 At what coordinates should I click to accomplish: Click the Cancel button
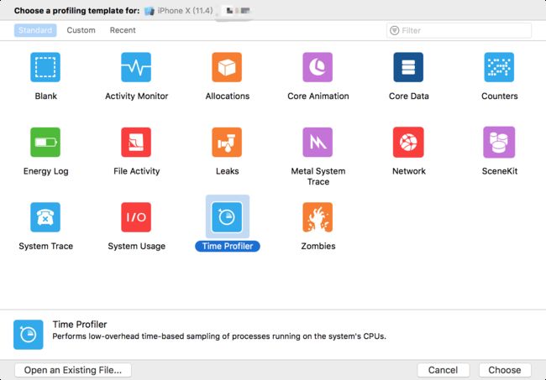(x=443, y=370)
